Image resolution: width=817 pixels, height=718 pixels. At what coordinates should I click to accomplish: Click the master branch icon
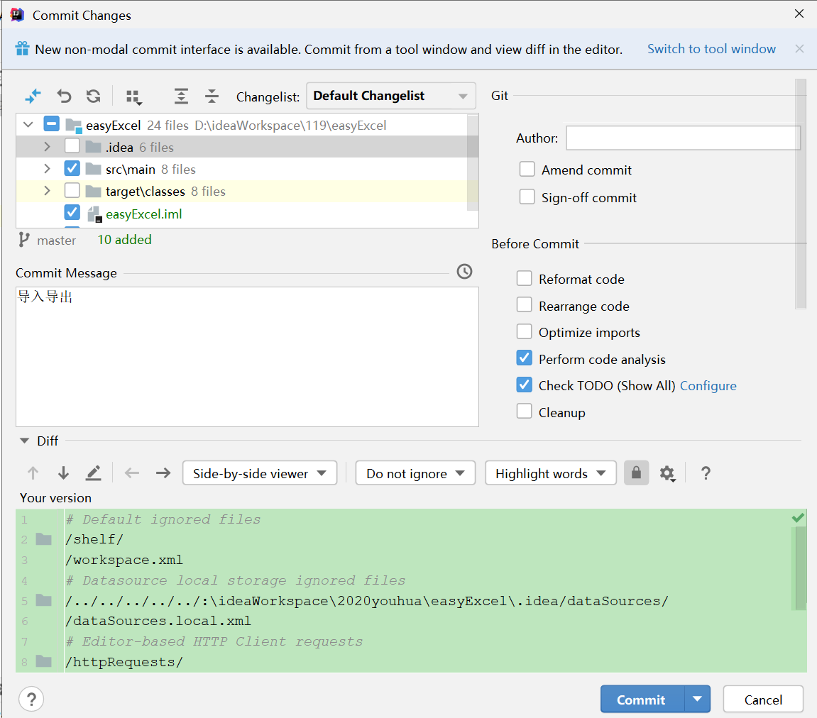point(24,240)
